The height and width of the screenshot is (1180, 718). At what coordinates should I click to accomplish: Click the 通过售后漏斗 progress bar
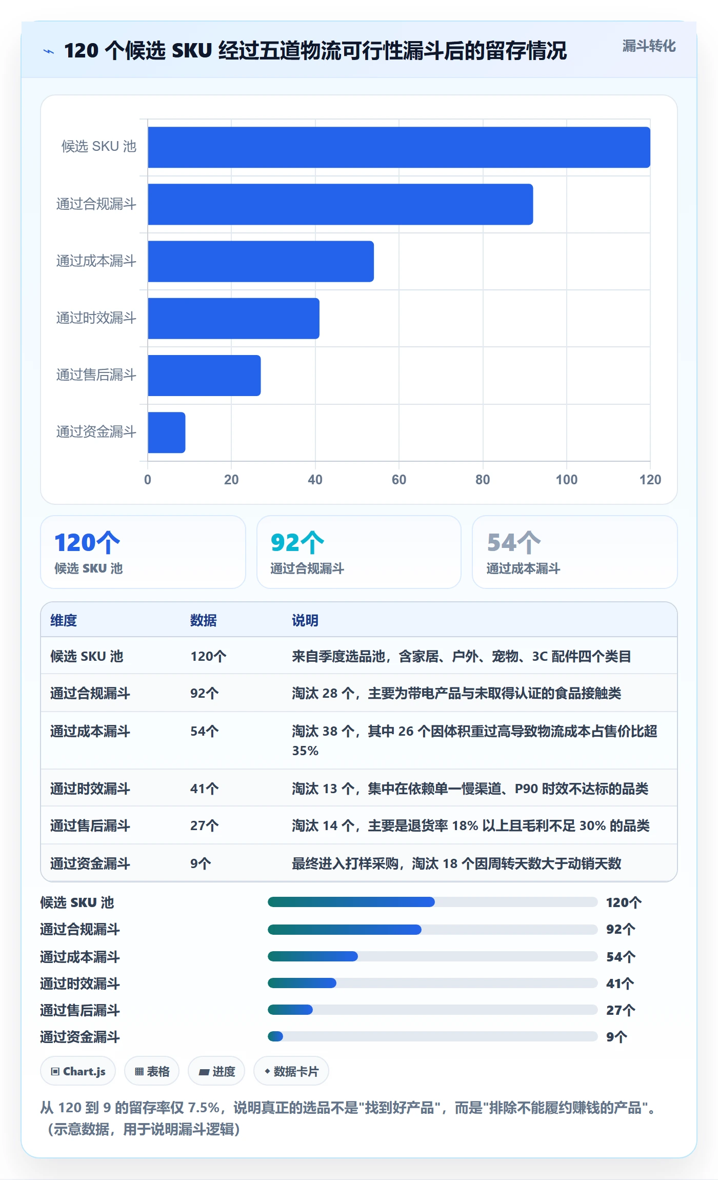[432, 1010]
